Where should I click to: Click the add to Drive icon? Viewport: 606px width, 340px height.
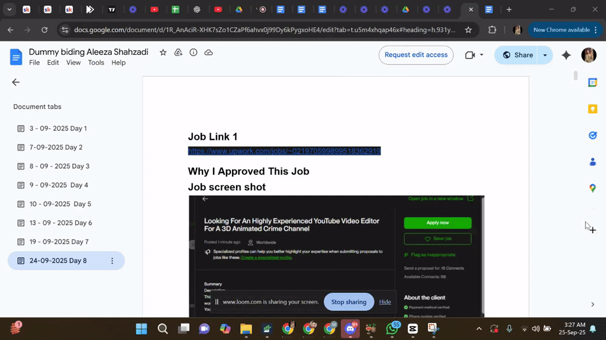178,53
